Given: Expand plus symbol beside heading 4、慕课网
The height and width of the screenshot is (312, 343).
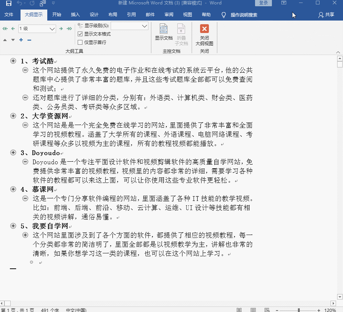Looking at the screenshot, I should tap(13, 189).
